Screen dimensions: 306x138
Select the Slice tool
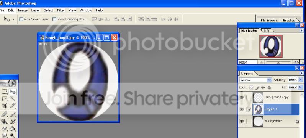pyautogui.click(x=13, y=106)
